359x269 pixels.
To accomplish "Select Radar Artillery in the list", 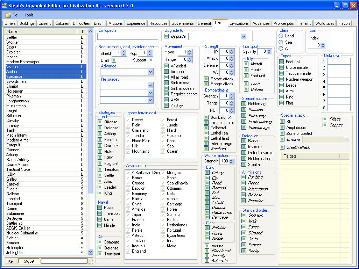I will [x=45, y=160].
